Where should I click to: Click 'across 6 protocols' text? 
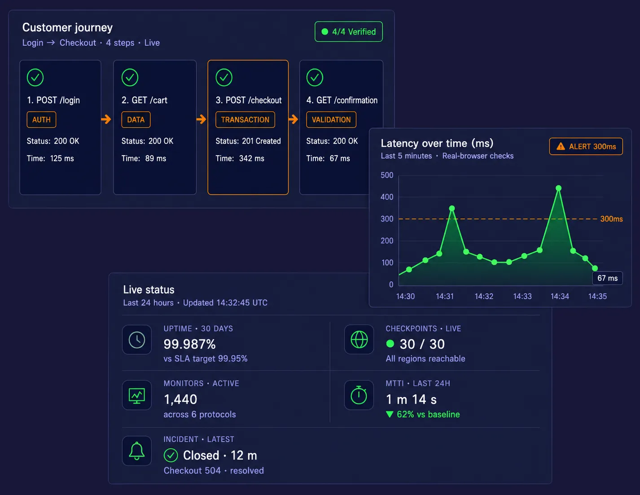200,414
